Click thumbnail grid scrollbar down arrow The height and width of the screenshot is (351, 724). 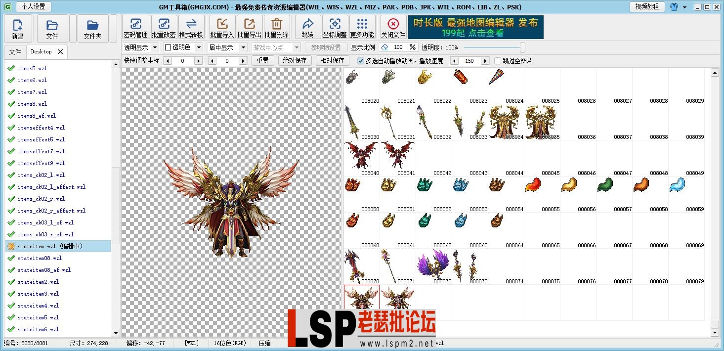(x=715, y=333)
